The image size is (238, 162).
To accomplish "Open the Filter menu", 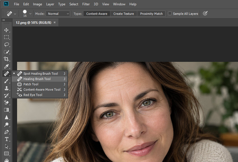I will [86, 4].
